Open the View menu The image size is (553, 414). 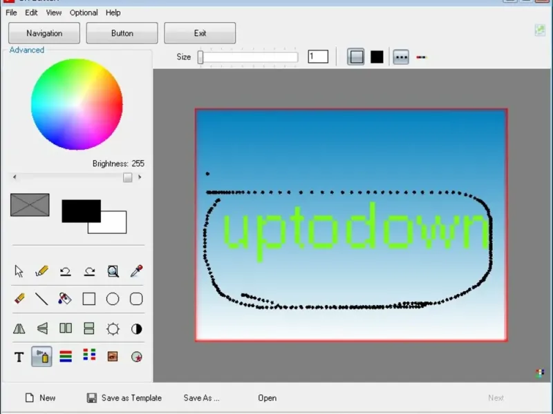click(54, 12)
